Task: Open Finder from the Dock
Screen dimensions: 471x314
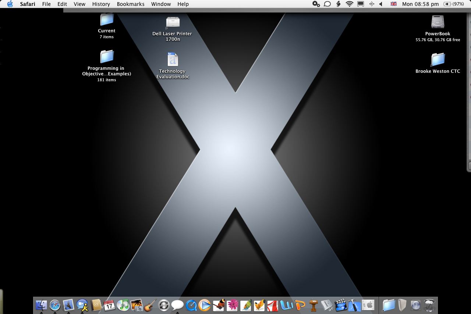Action: tap(41, 305)
